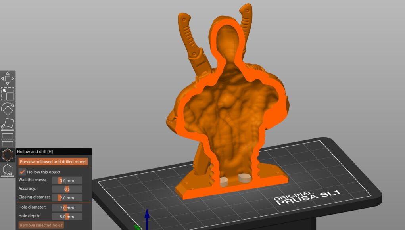
Task: Select the right drain hole on model
Action: (245, 178)
